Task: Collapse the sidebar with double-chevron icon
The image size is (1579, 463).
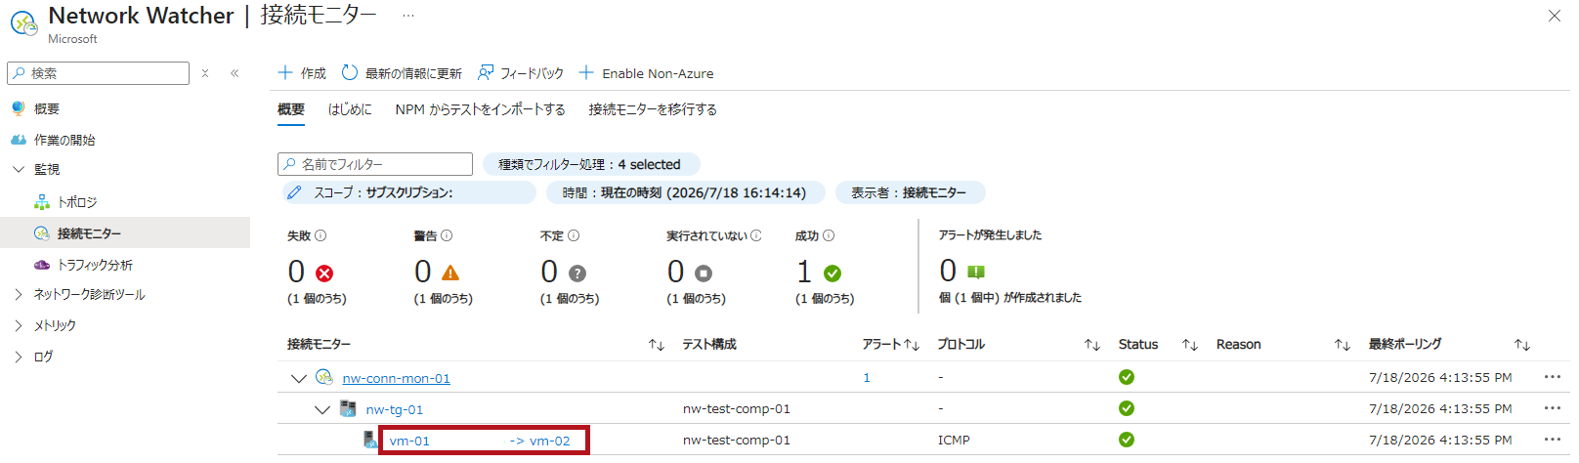Action: [x=235, y=73]
